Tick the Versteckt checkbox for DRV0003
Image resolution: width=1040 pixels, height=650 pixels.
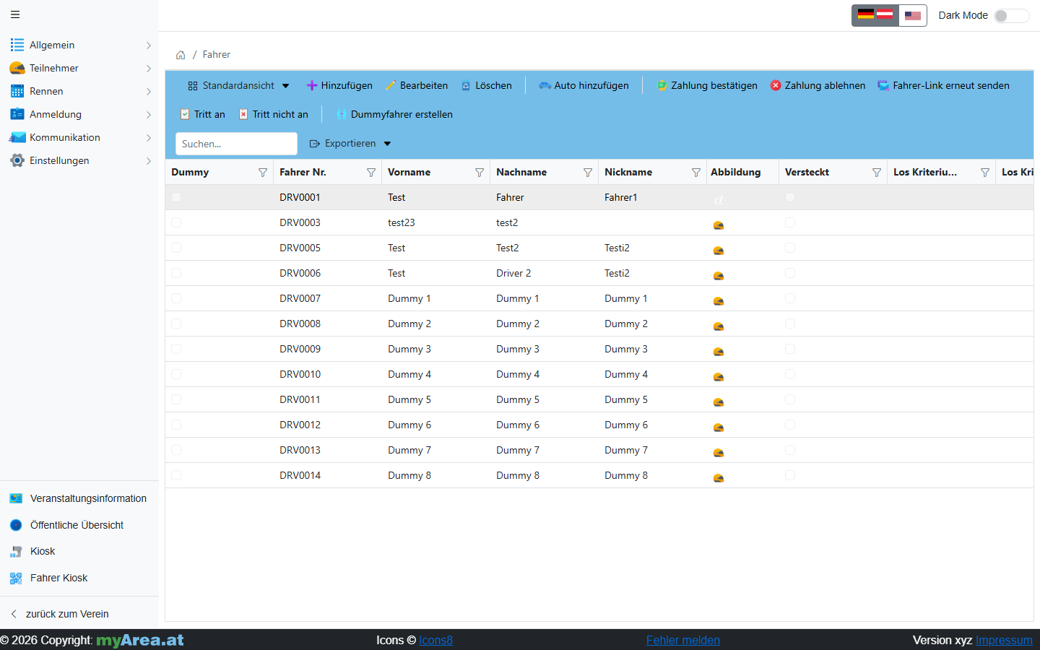point(790,222)
